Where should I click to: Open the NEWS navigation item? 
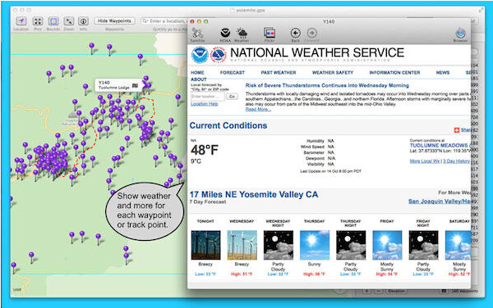[x=443, y=73]
